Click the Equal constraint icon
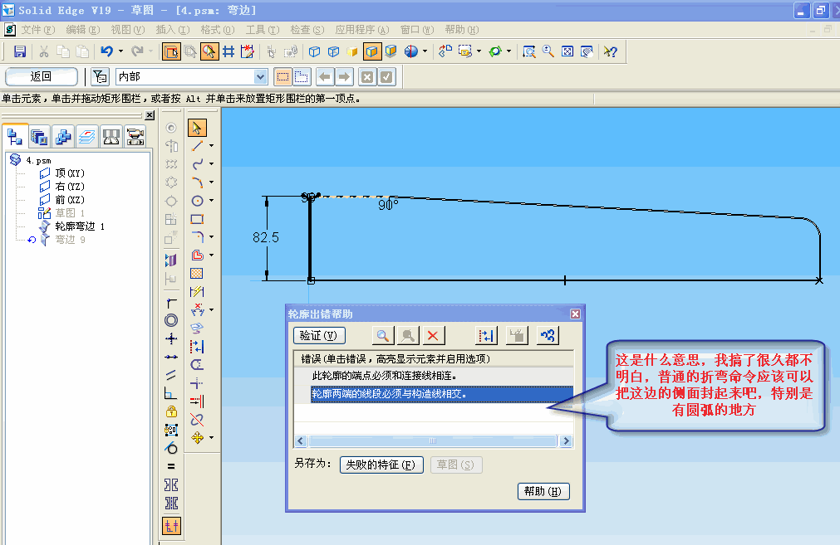This screenshot has width=840, height=545. pyautogui.click(x=171, y=466)
